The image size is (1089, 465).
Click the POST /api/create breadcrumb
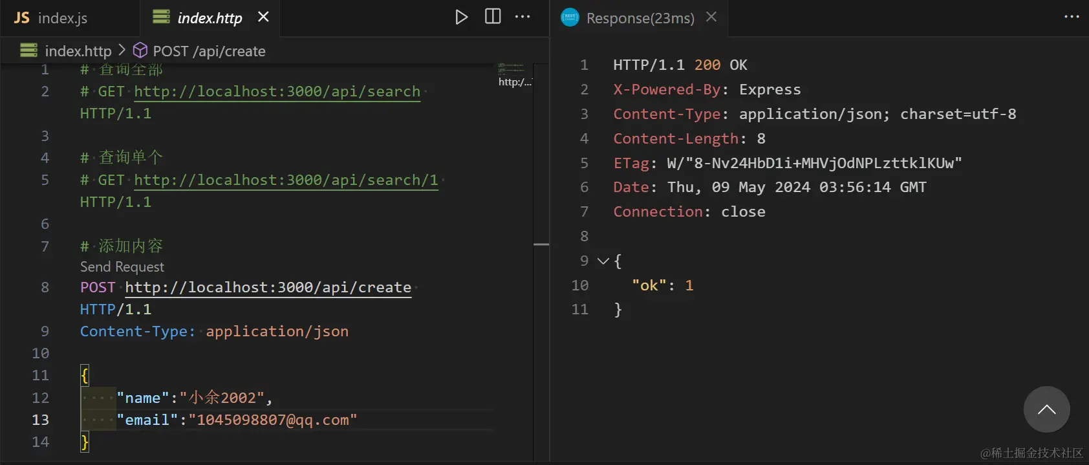tap(209, 50)
